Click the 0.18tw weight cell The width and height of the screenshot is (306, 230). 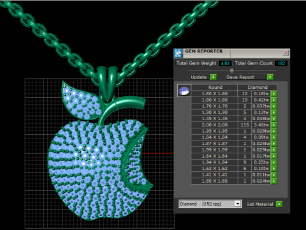coord(261,94)
